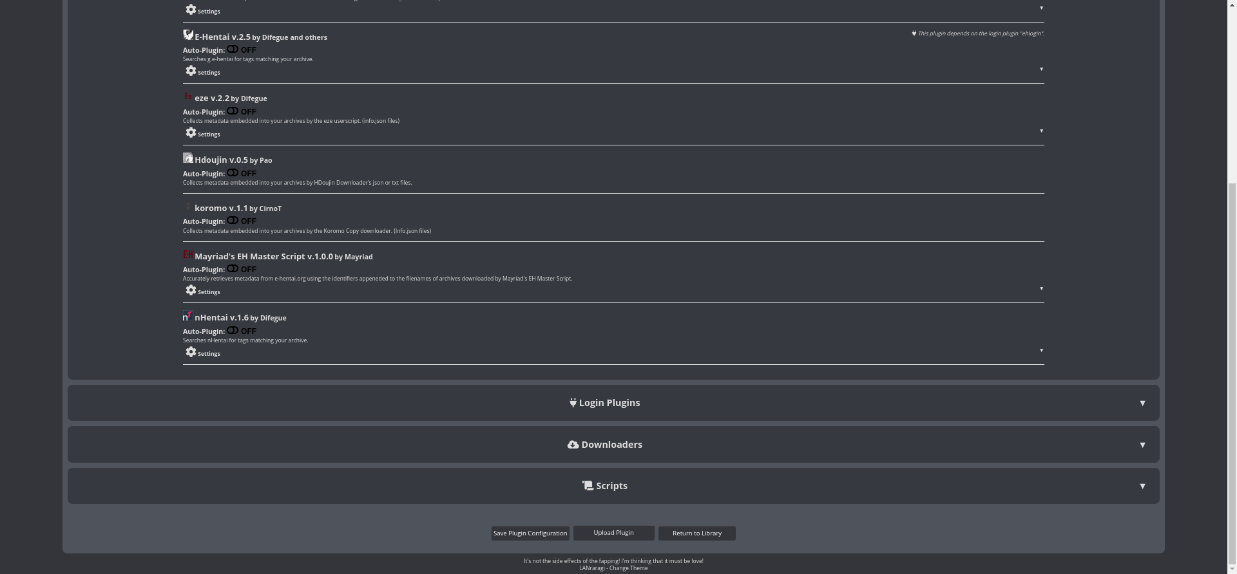
Task: Enable Auto-Plugin for nHentai
Action: click(233, 330)
